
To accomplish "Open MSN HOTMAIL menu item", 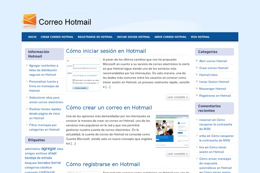I will (x=200, y=37).
